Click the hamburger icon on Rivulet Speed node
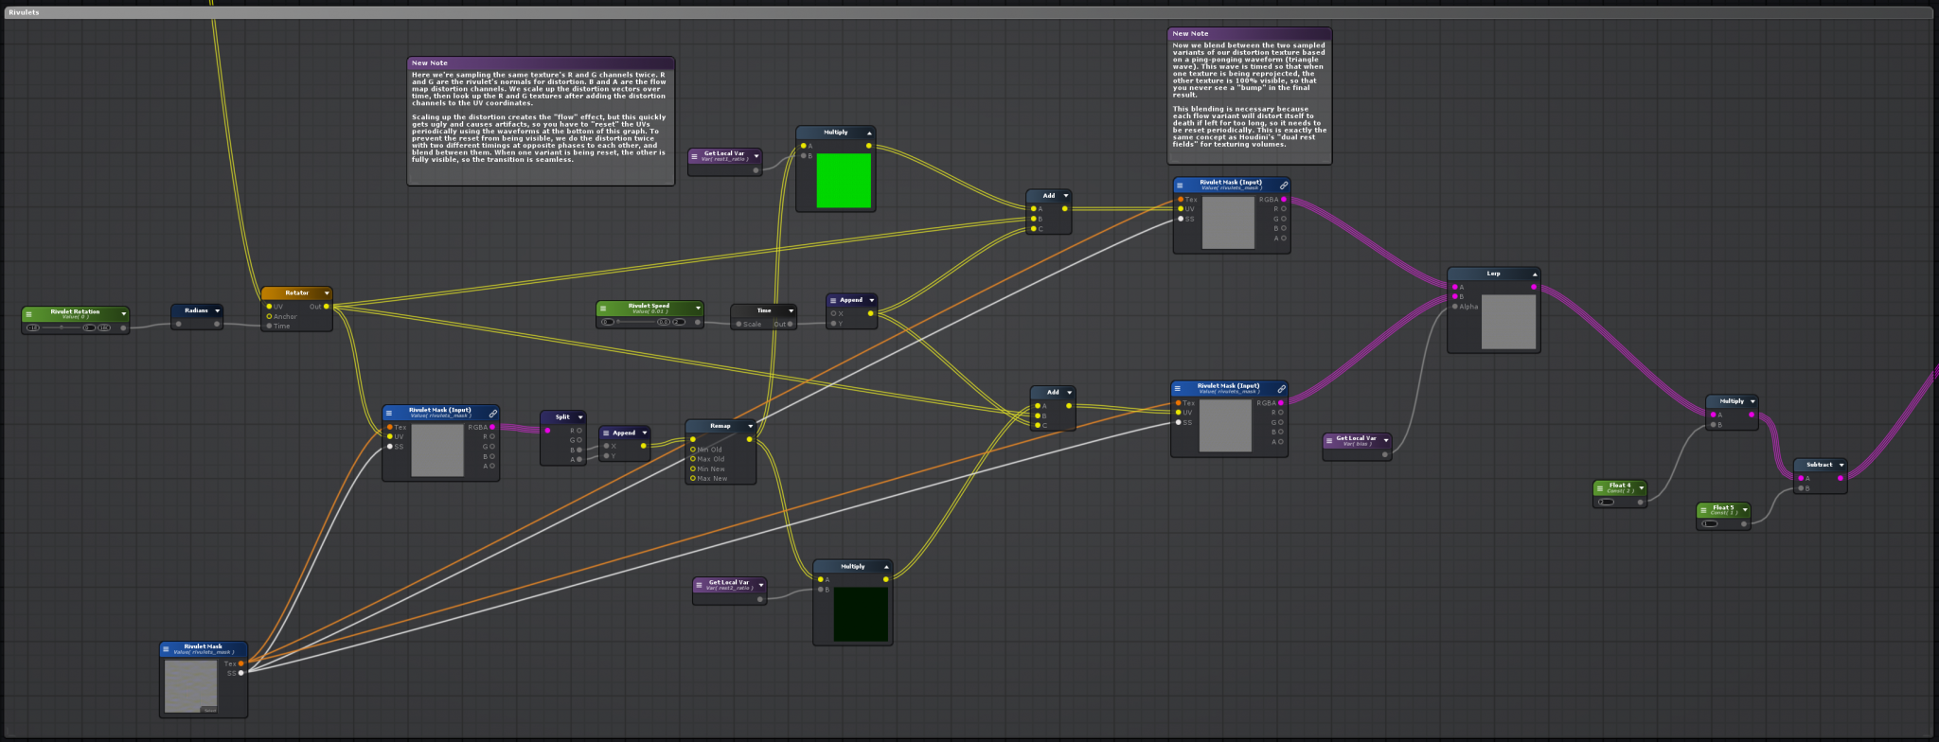The image size is (1939, 742). point(603,308)
